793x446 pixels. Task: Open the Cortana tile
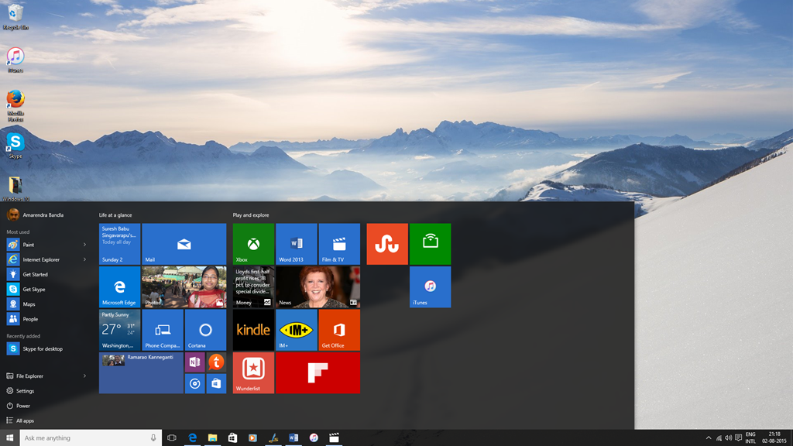[205, 330]
